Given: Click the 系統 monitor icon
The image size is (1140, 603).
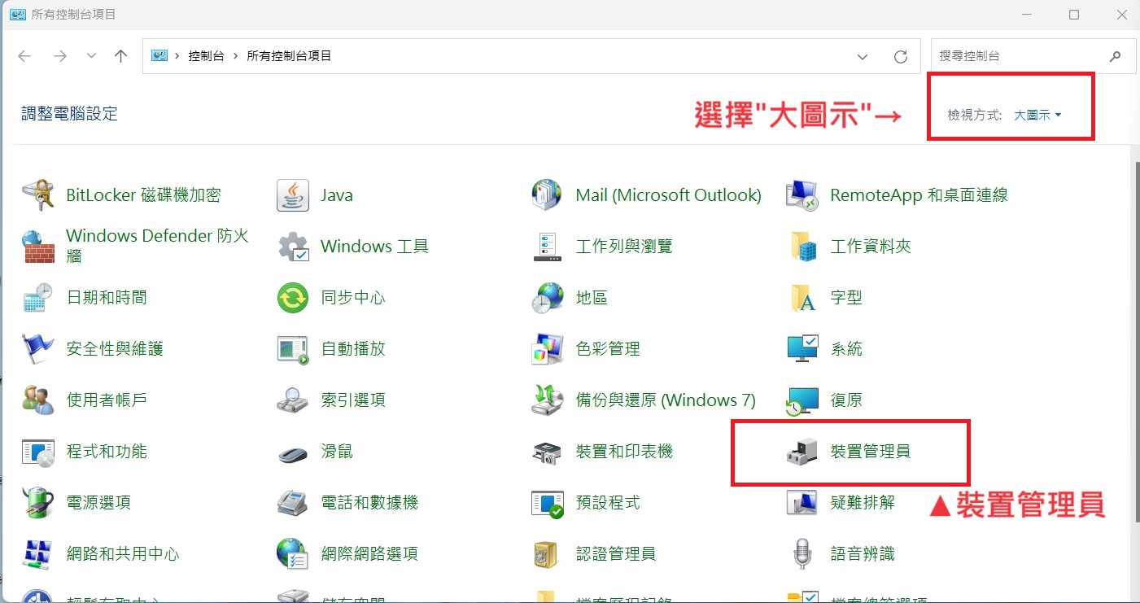Looking at the screenshot, I should 802,349.
